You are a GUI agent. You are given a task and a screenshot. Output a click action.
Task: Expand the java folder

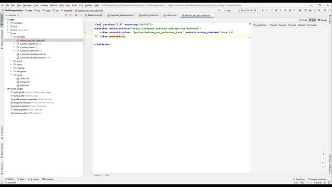(x=8, y=26)
